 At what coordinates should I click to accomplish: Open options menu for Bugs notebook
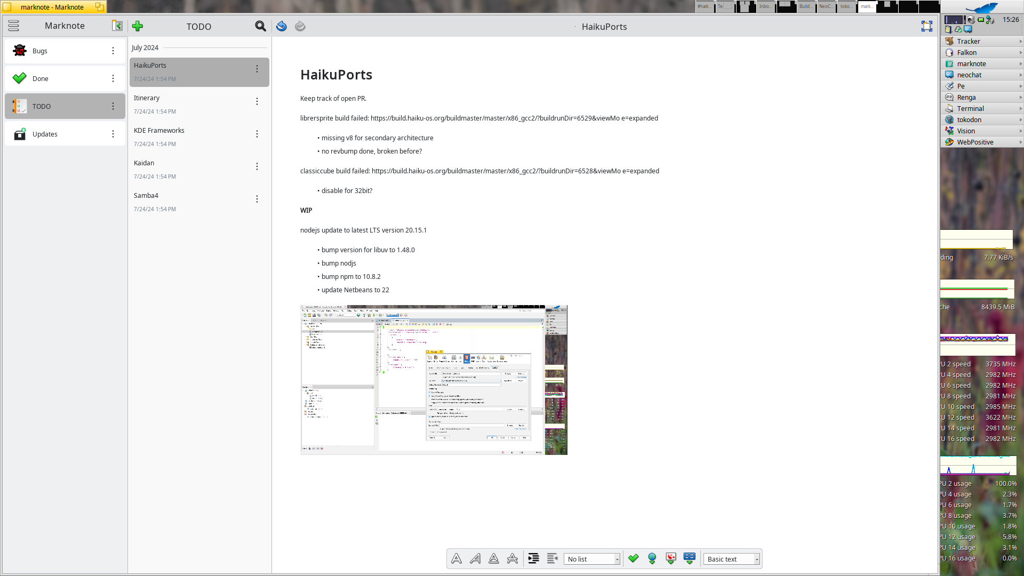pos(113,51)
